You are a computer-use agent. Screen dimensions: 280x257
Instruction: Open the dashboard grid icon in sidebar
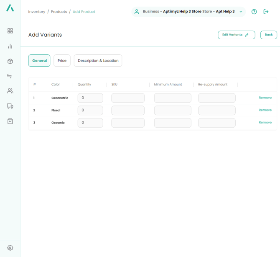pyautogui.click(x=10, y=31)
